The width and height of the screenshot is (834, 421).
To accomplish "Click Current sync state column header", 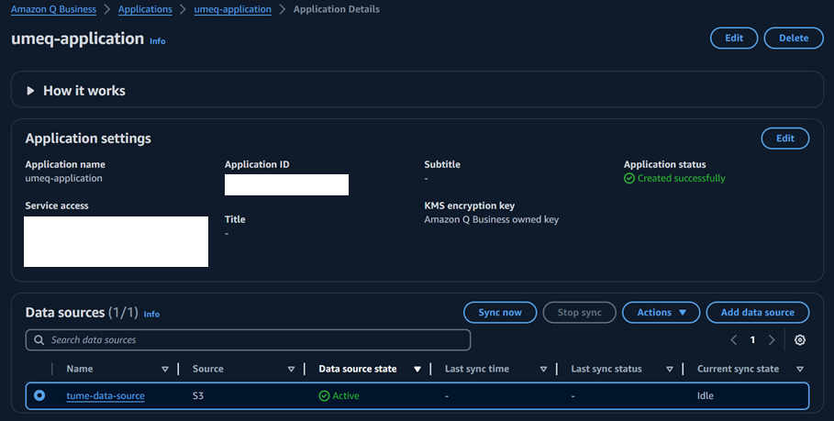I will pos(739,369).
